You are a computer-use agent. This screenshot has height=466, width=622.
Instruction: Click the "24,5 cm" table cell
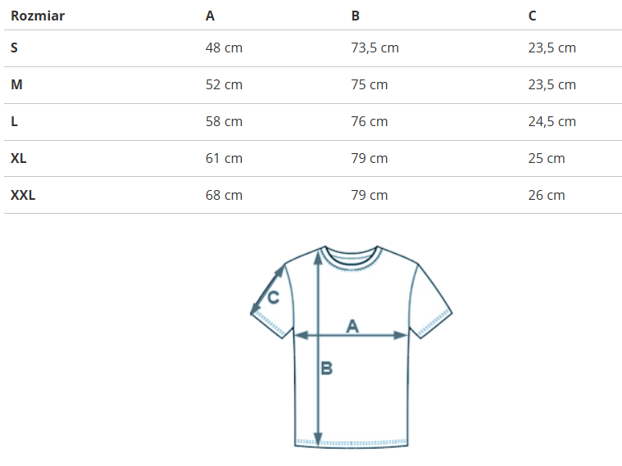[x=552, y=121]
